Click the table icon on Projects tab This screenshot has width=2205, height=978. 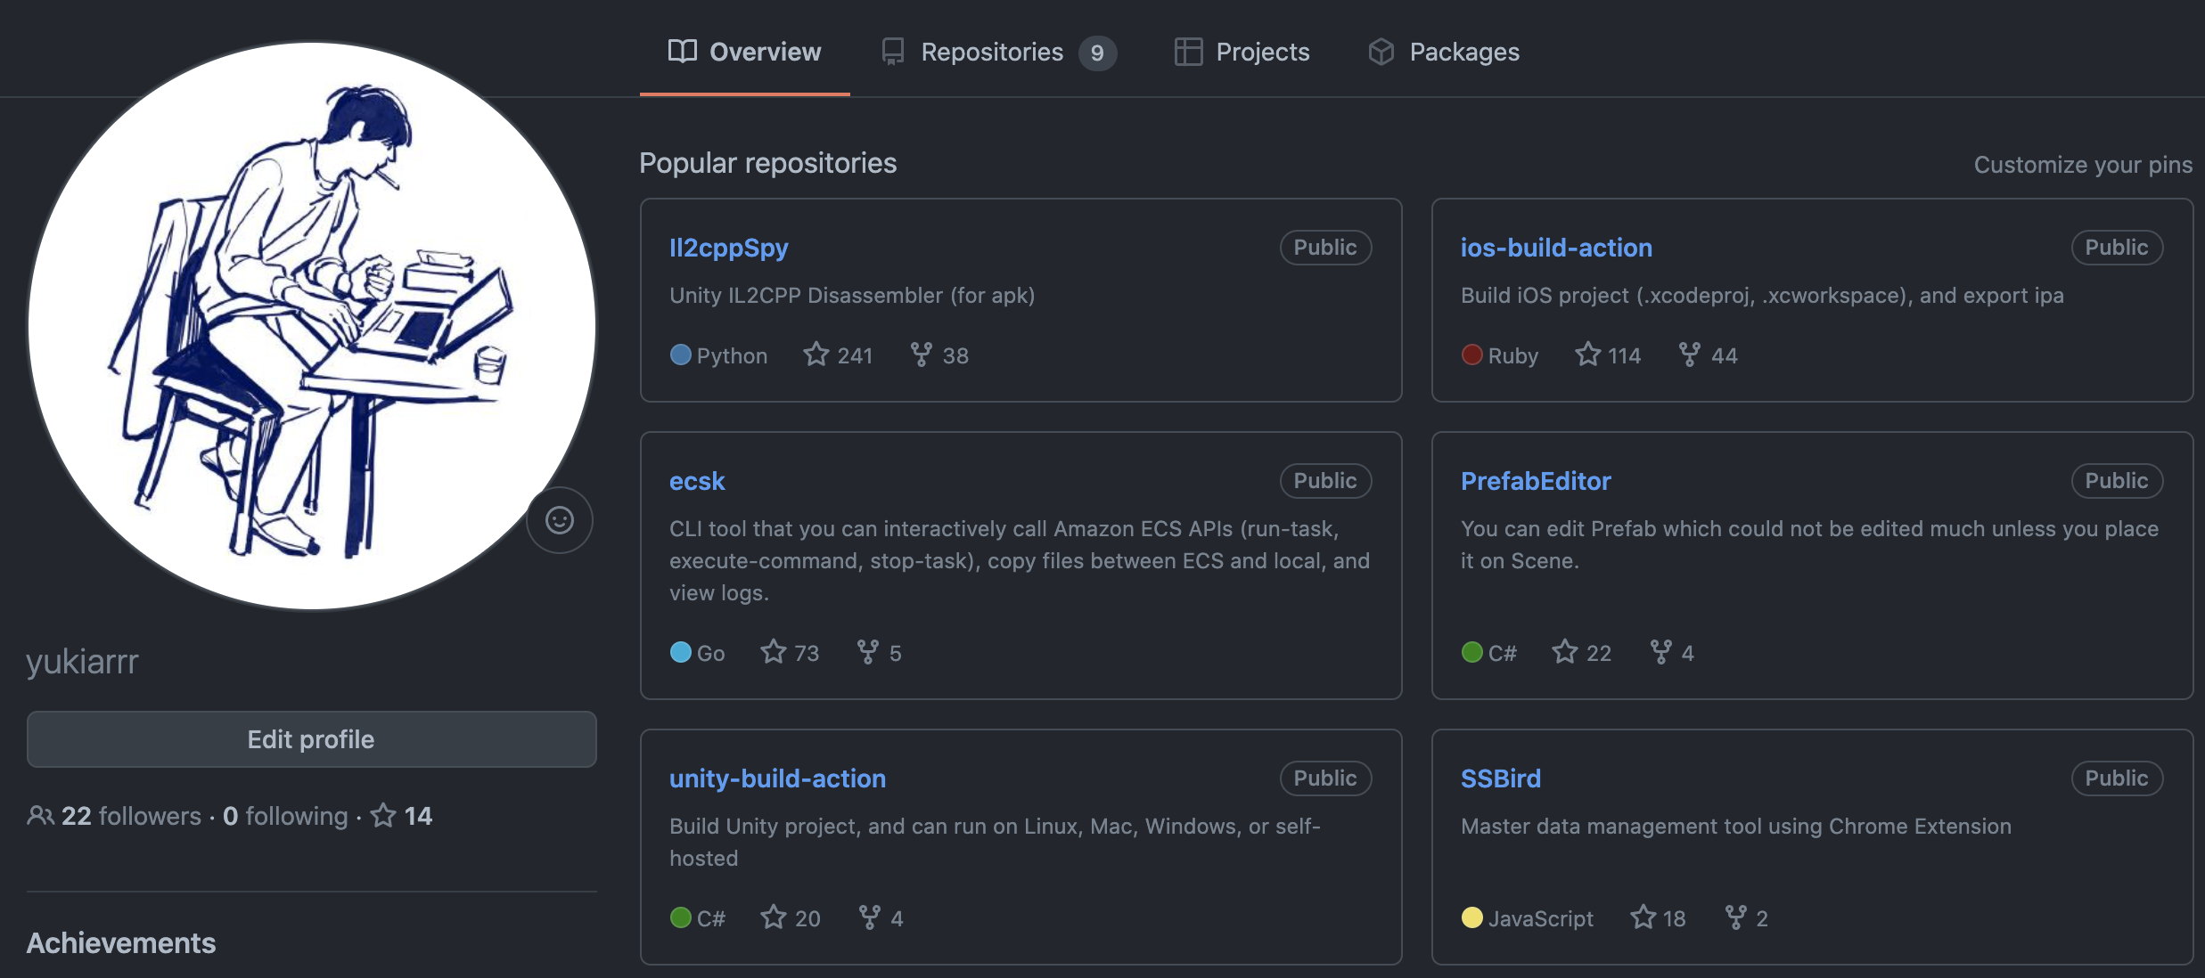pyautogui.click(x=1188, y=52)
